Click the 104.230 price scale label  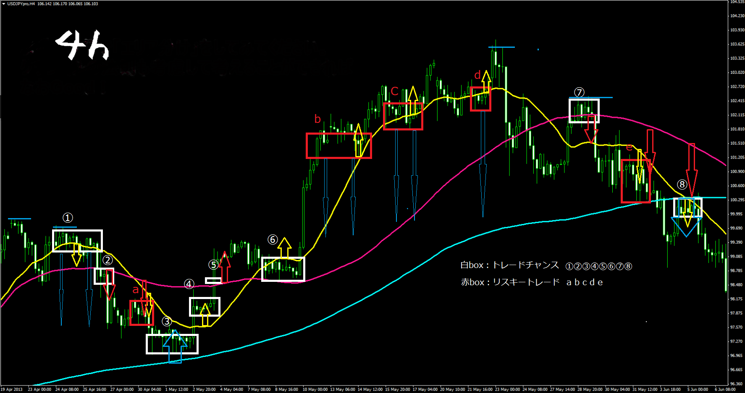pos(737,16)
